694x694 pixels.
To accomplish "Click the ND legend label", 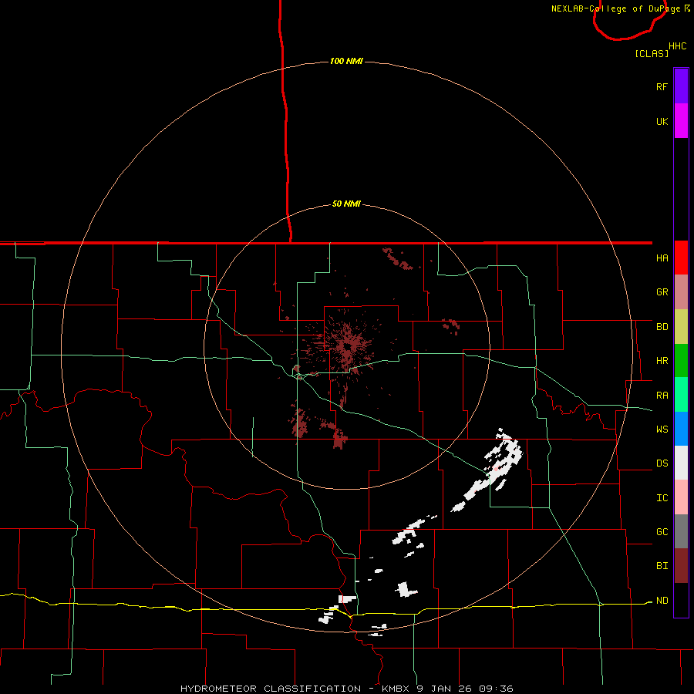I will coord(662,601).
